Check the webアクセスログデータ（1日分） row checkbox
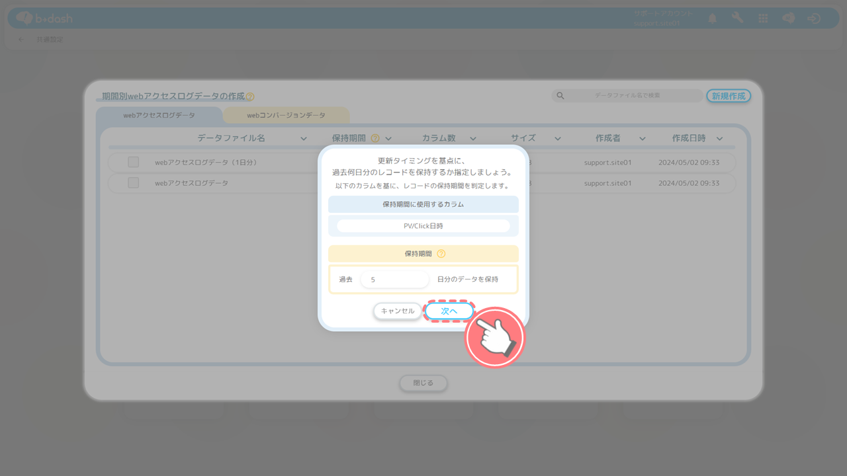 point(134,162)
